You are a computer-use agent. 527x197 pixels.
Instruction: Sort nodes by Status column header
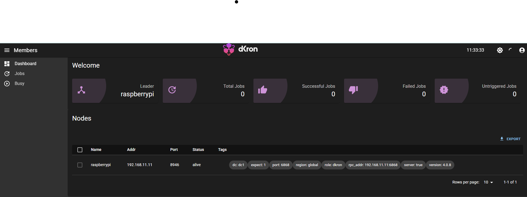coord(198,150)
